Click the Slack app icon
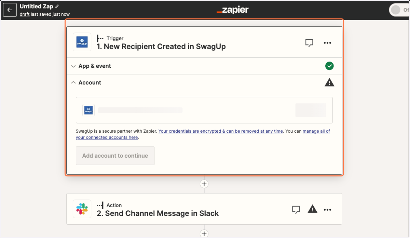Screen dimensions: 410x238 [82, 209]
